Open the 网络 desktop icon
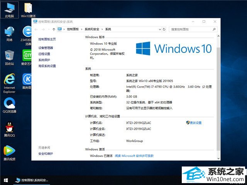Image resolution: width=247 pixels, height=185 pixels. [9, 34]
